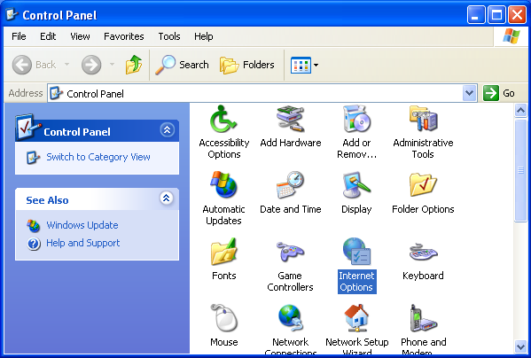Image resolution: width=531 pixels, height=358 pixels.
Task: Click the Windows Update globe icon
Action: point(34,226)
